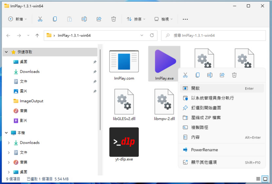This screenshot has height=184, width=272.
Task: Select the yt-dlp.exe file icon
Action: pos(124,142)
